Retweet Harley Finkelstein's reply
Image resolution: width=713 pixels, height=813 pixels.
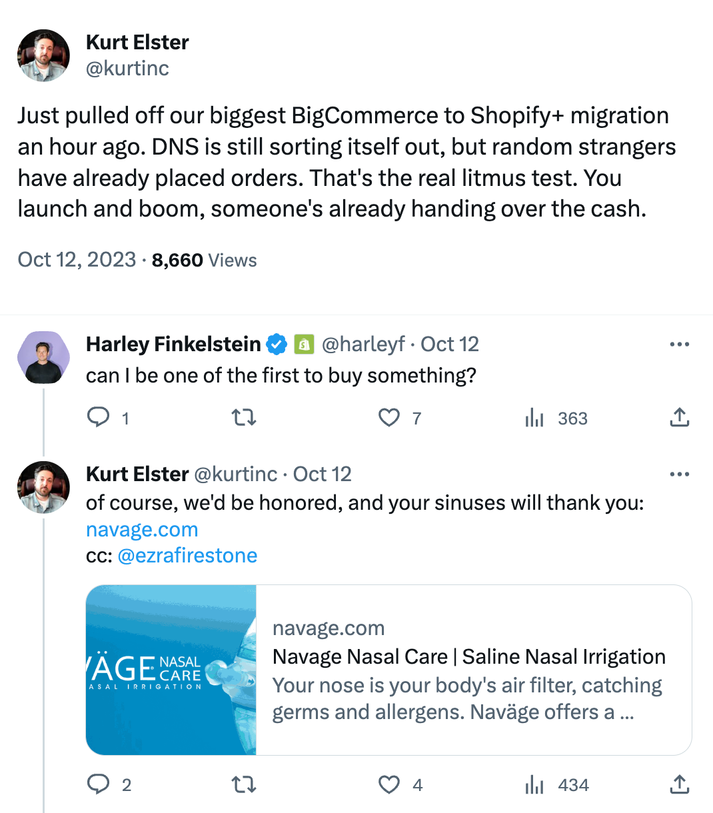click(x=243, y=418)
